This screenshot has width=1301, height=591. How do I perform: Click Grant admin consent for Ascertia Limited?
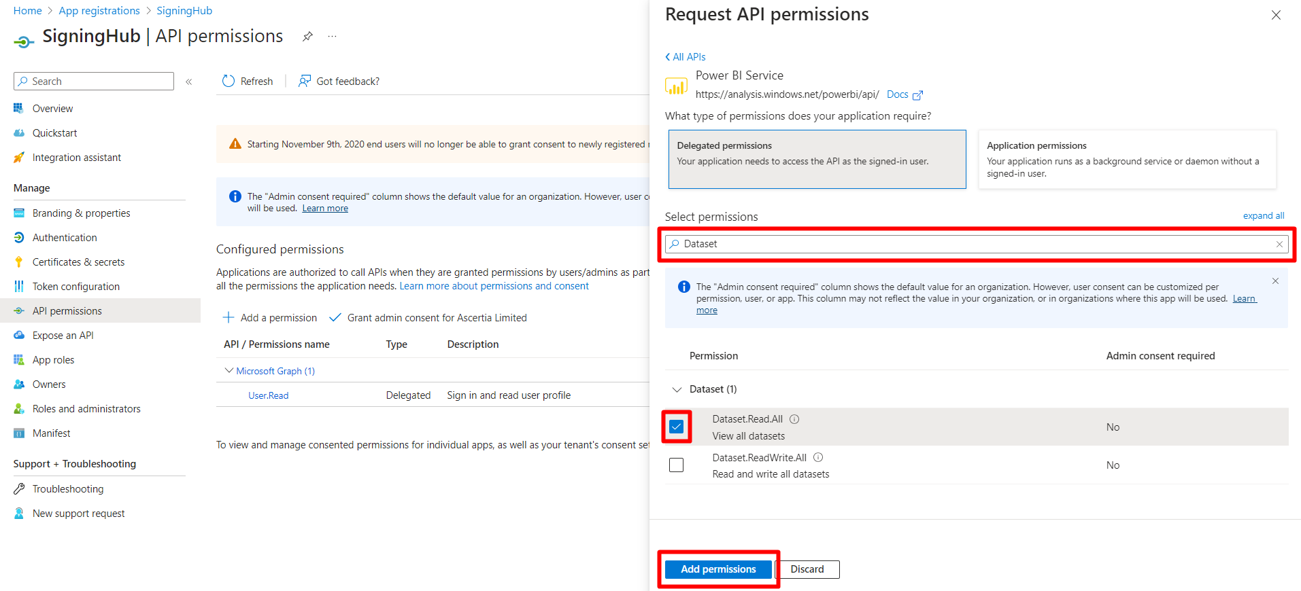428,317
